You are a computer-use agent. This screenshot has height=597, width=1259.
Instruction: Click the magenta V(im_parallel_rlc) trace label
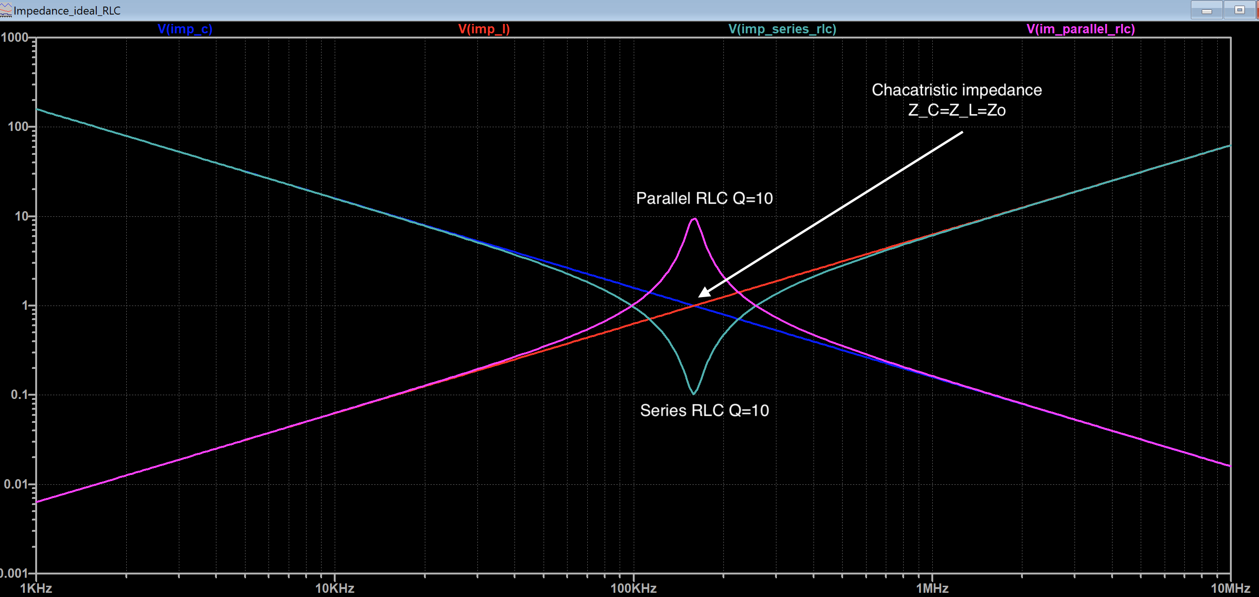coord(1081,29)
